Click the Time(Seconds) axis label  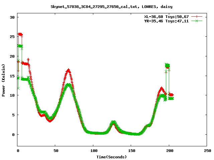[111, 157]
